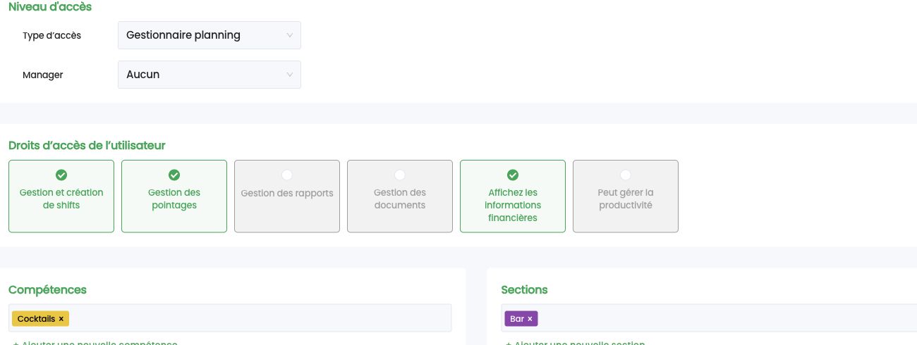The height and width of the screenshot is (345, 917).
Task: Click the Manager label
Action: pyautogui.click(x=43, y=75)
